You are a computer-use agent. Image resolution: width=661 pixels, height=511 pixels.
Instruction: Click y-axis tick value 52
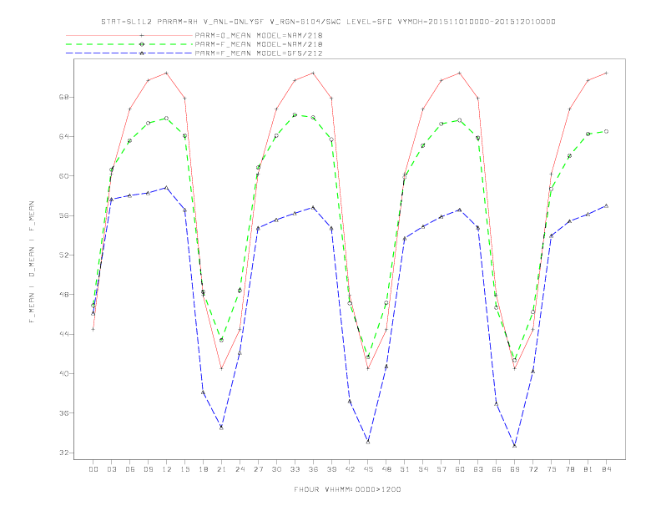[x=63, y=255]
